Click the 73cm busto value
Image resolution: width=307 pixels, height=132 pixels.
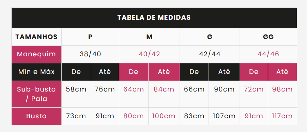[x=76, y=116]
